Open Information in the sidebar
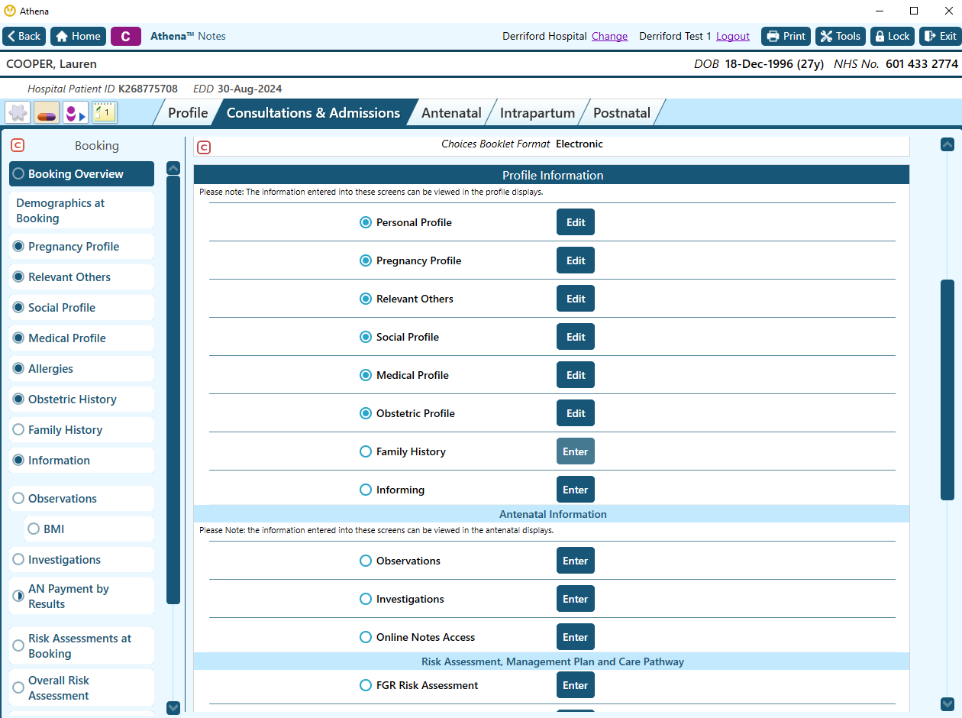 (x=82, y=461)
